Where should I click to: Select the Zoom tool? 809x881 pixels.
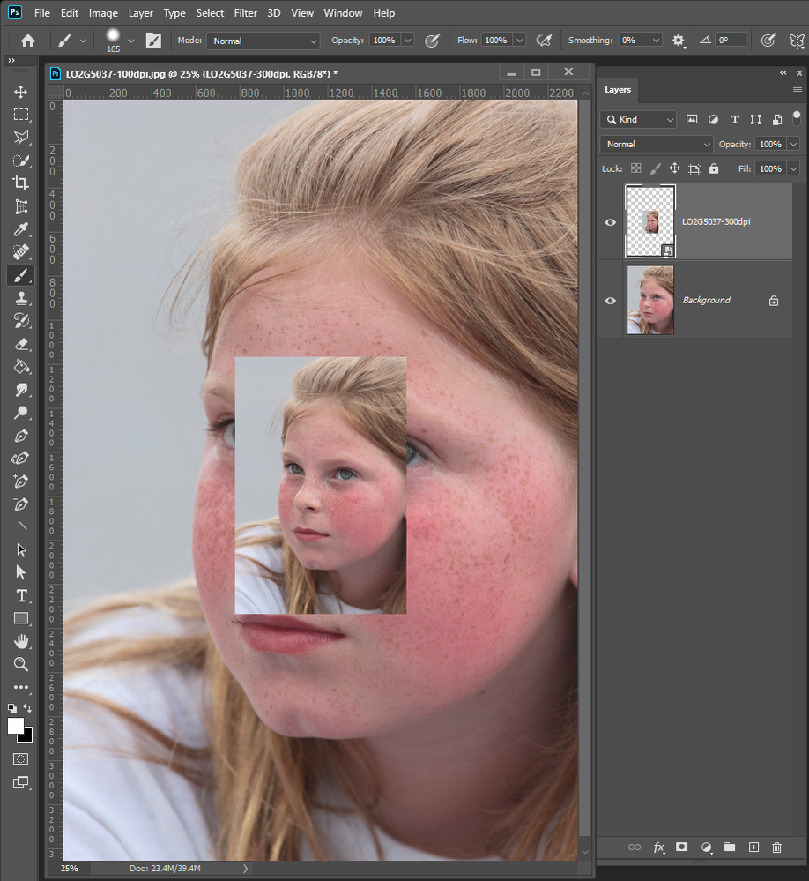[21, 664]
